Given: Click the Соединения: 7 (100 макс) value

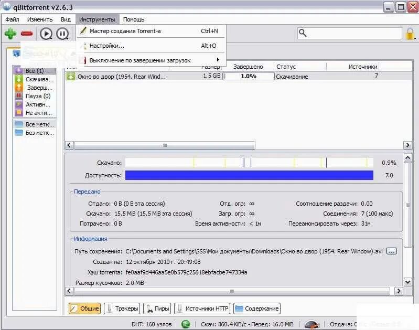Looking at the screenshot, I should [377, 214].
